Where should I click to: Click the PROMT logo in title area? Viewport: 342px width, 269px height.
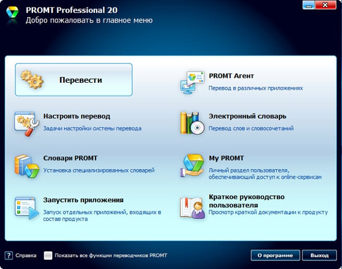[12, 12]
